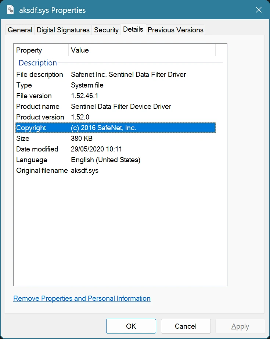Click the disabled Apply button
The image size is (270, 339).
tap(240, 326)
